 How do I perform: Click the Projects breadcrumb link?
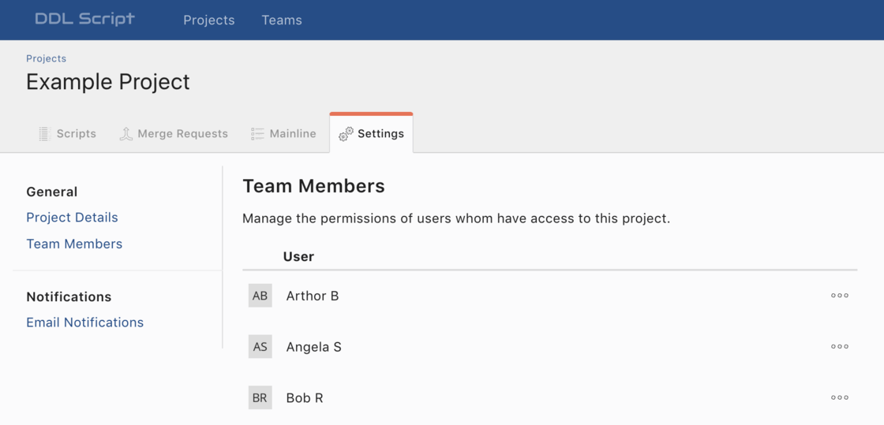[46, 58]
